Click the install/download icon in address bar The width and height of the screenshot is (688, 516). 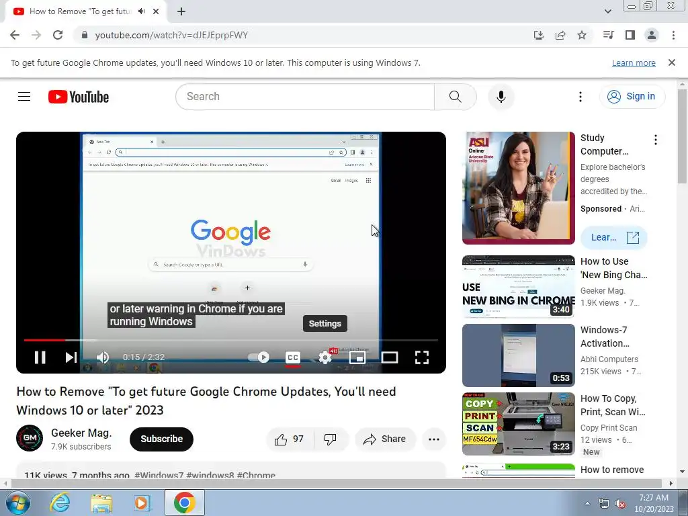pos(539,35)
